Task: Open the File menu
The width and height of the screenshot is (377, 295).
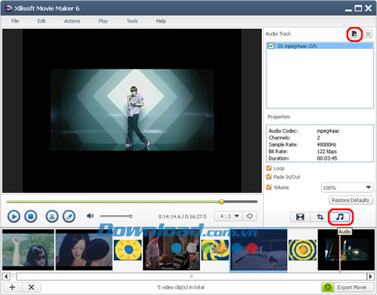Action: pyautogui.click(x=15, y=21)
